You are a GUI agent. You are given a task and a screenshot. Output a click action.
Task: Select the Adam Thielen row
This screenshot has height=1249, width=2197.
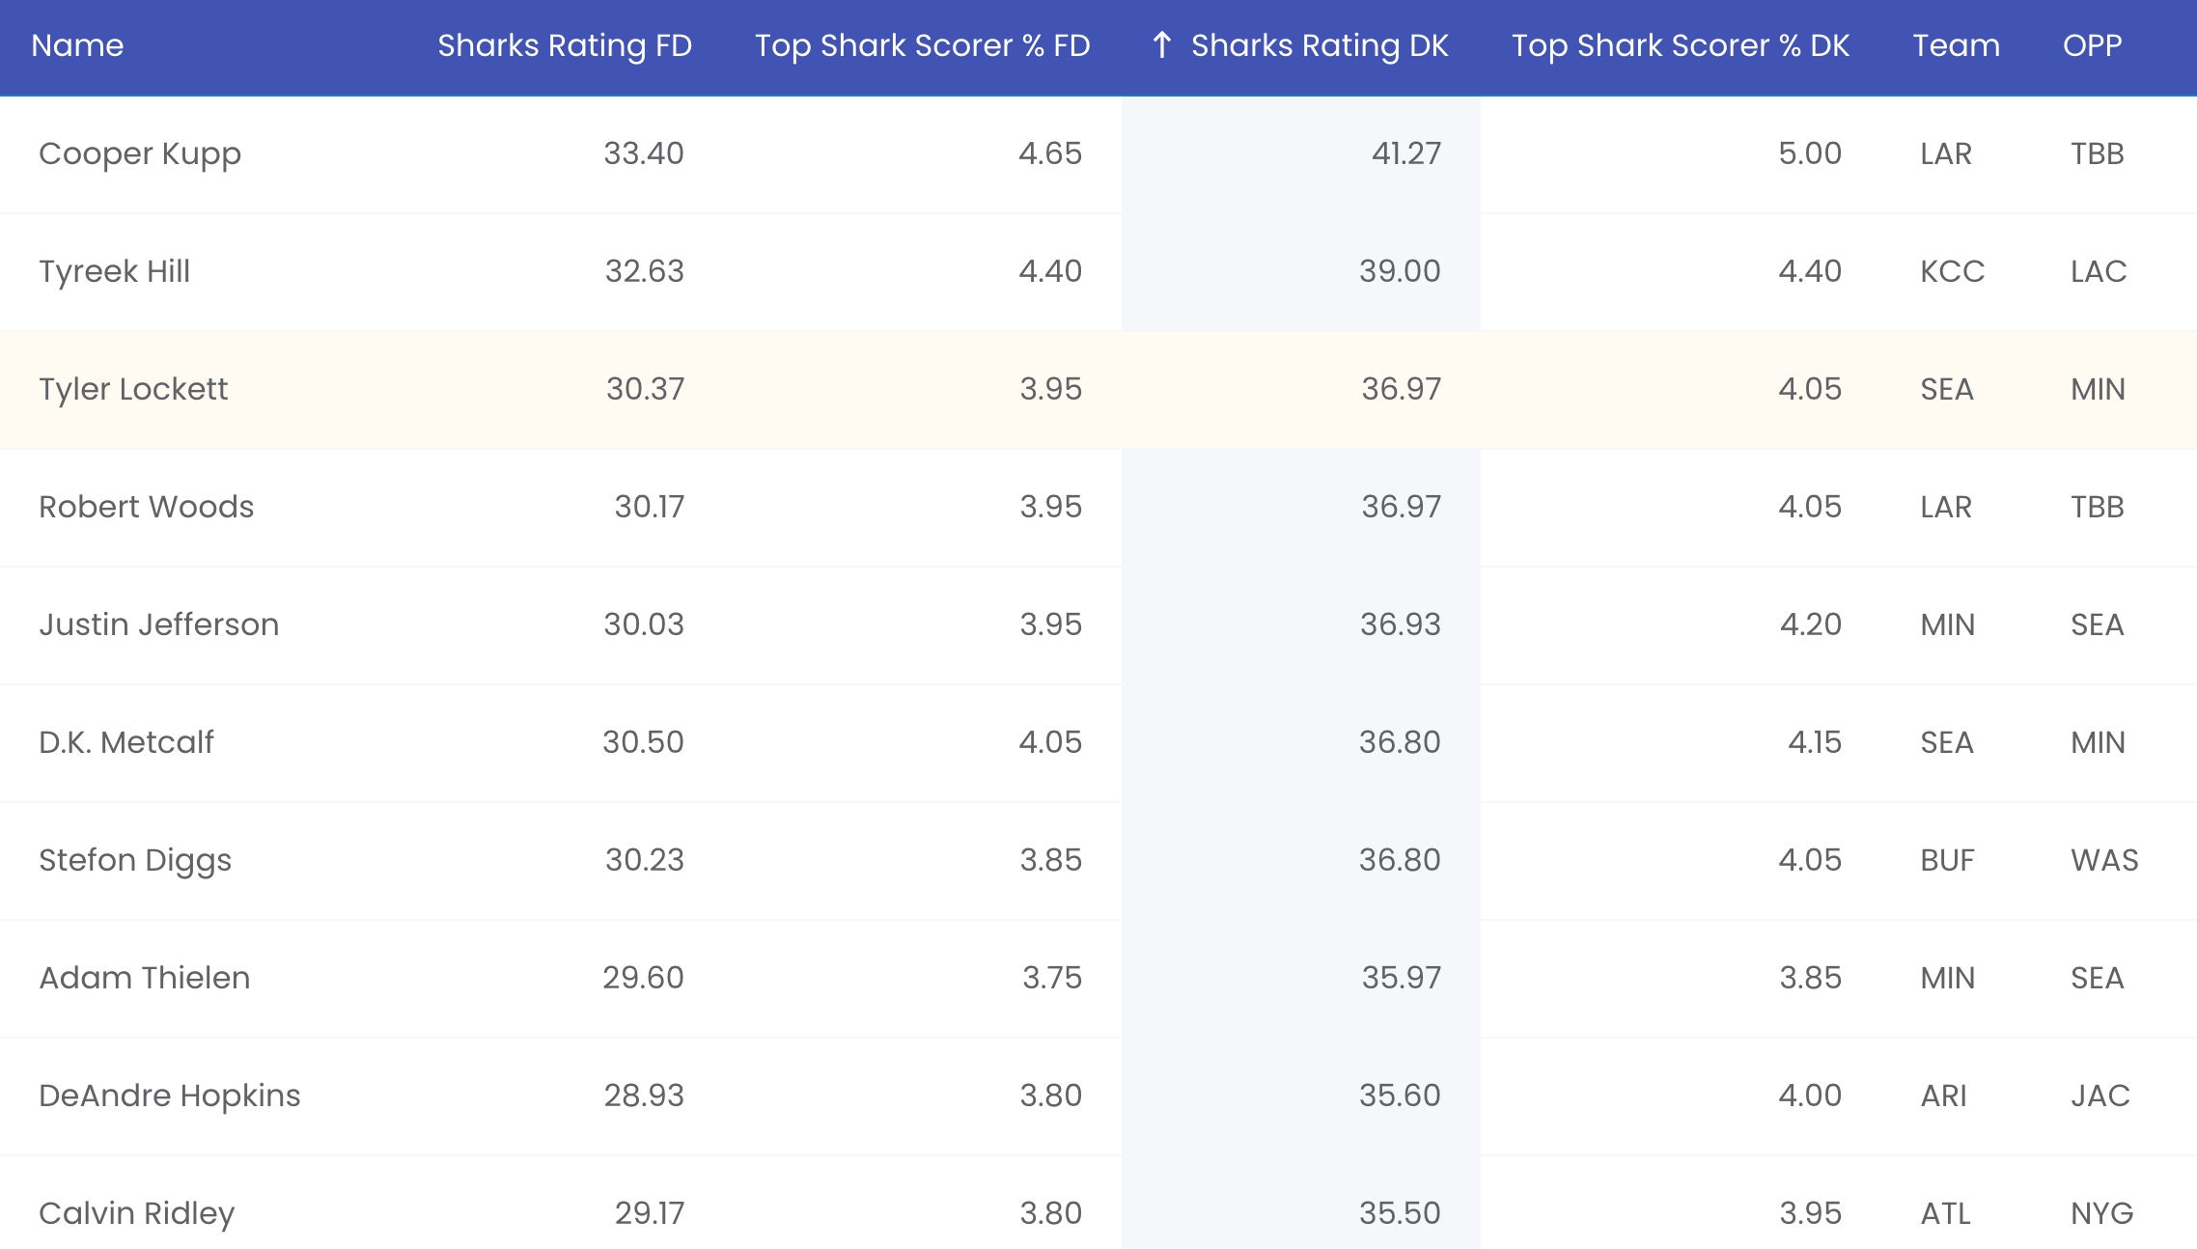coord(1098,979)
